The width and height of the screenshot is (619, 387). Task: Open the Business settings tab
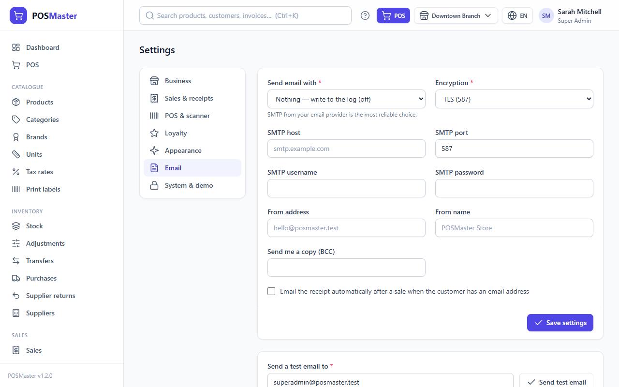pyautogui.click(x=192, y=81)
